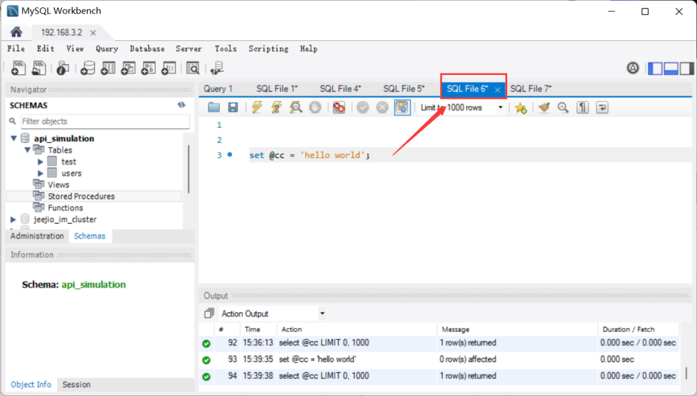Click the Reconnect to DBMS icon

click(x=217, y=67)
